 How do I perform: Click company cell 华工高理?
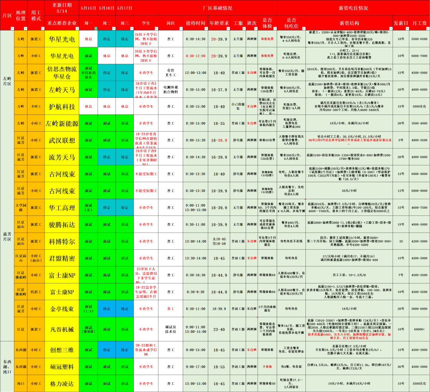(x=62, y=208)
